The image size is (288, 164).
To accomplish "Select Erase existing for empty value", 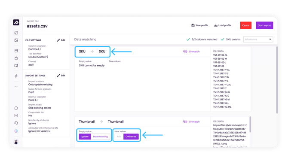I will 100,137.
